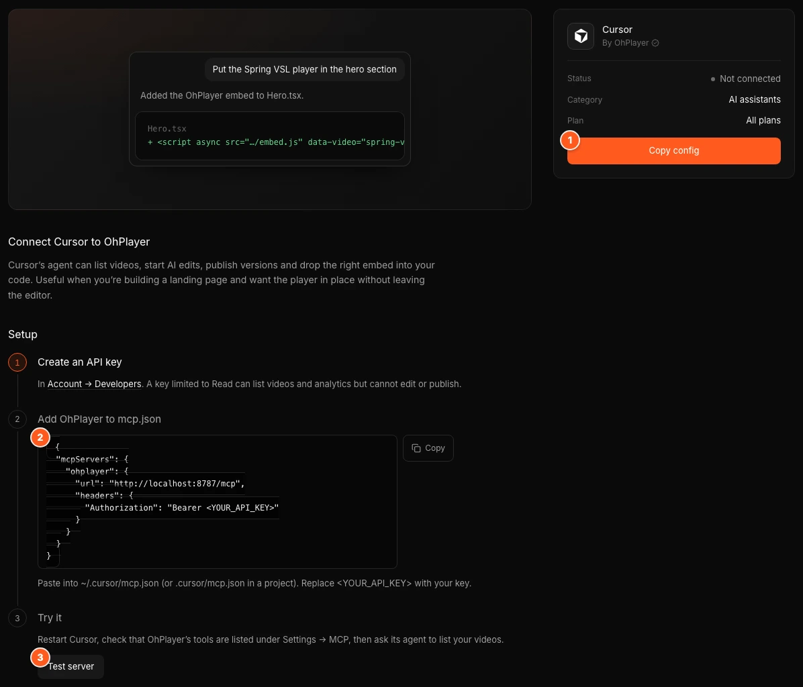Click the 'Not connected' status value

(750, 78)
